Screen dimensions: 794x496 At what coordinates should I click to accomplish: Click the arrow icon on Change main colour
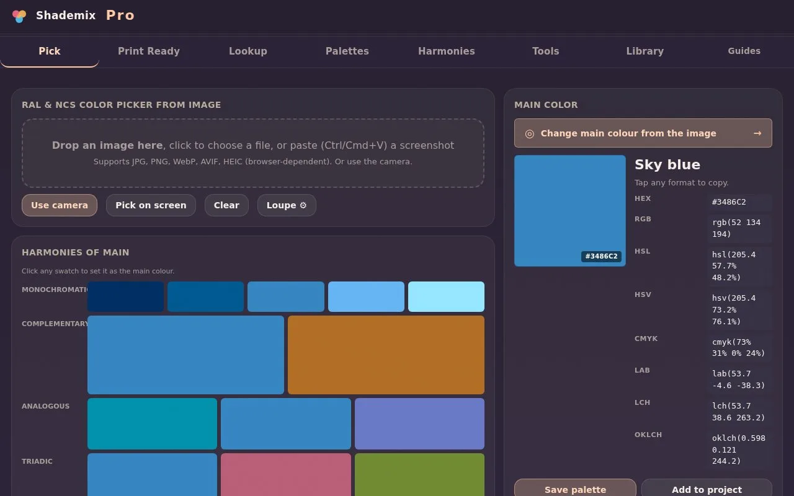pos(757,133)
